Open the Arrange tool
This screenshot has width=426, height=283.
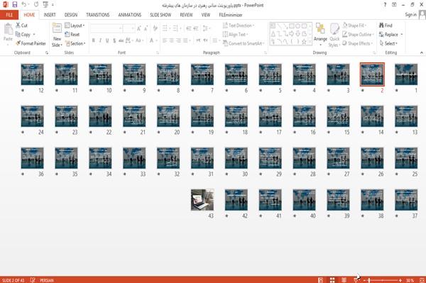click(320, 35)
